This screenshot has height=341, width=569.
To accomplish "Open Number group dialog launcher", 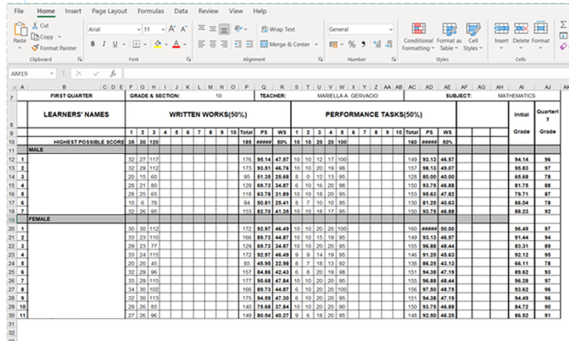I will (393, 59).
